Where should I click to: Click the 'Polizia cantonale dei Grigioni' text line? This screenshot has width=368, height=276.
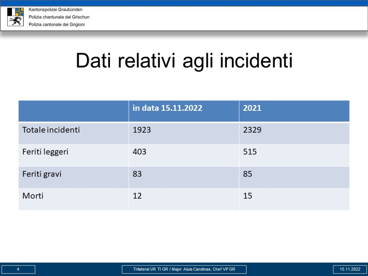coord(56,25)
